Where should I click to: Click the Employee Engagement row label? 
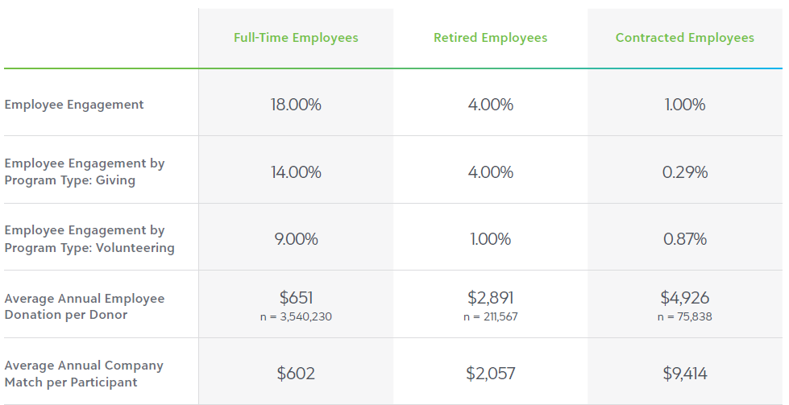point(74,105)
